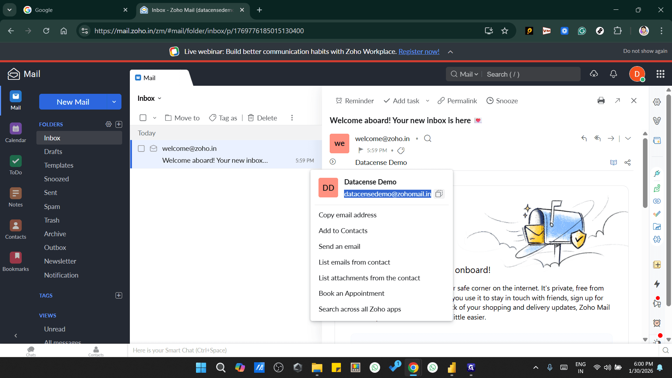Click the reply arrow icon

coord(584,138)
